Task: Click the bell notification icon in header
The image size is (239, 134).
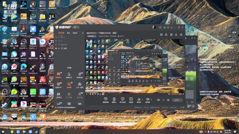Action: 176,35
